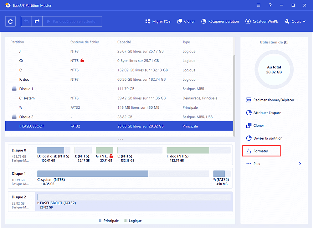Select the F: doc partition row
Screen dimensions: 313x229
[x=119, y=80]
